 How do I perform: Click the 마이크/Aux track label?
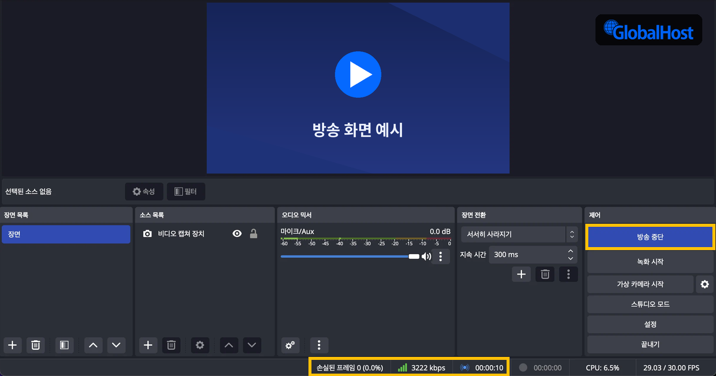coord(297,231)
